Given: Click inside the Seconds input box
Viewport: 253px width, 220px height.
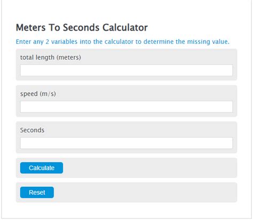Looking at the screenshot, I should [127, 143].
